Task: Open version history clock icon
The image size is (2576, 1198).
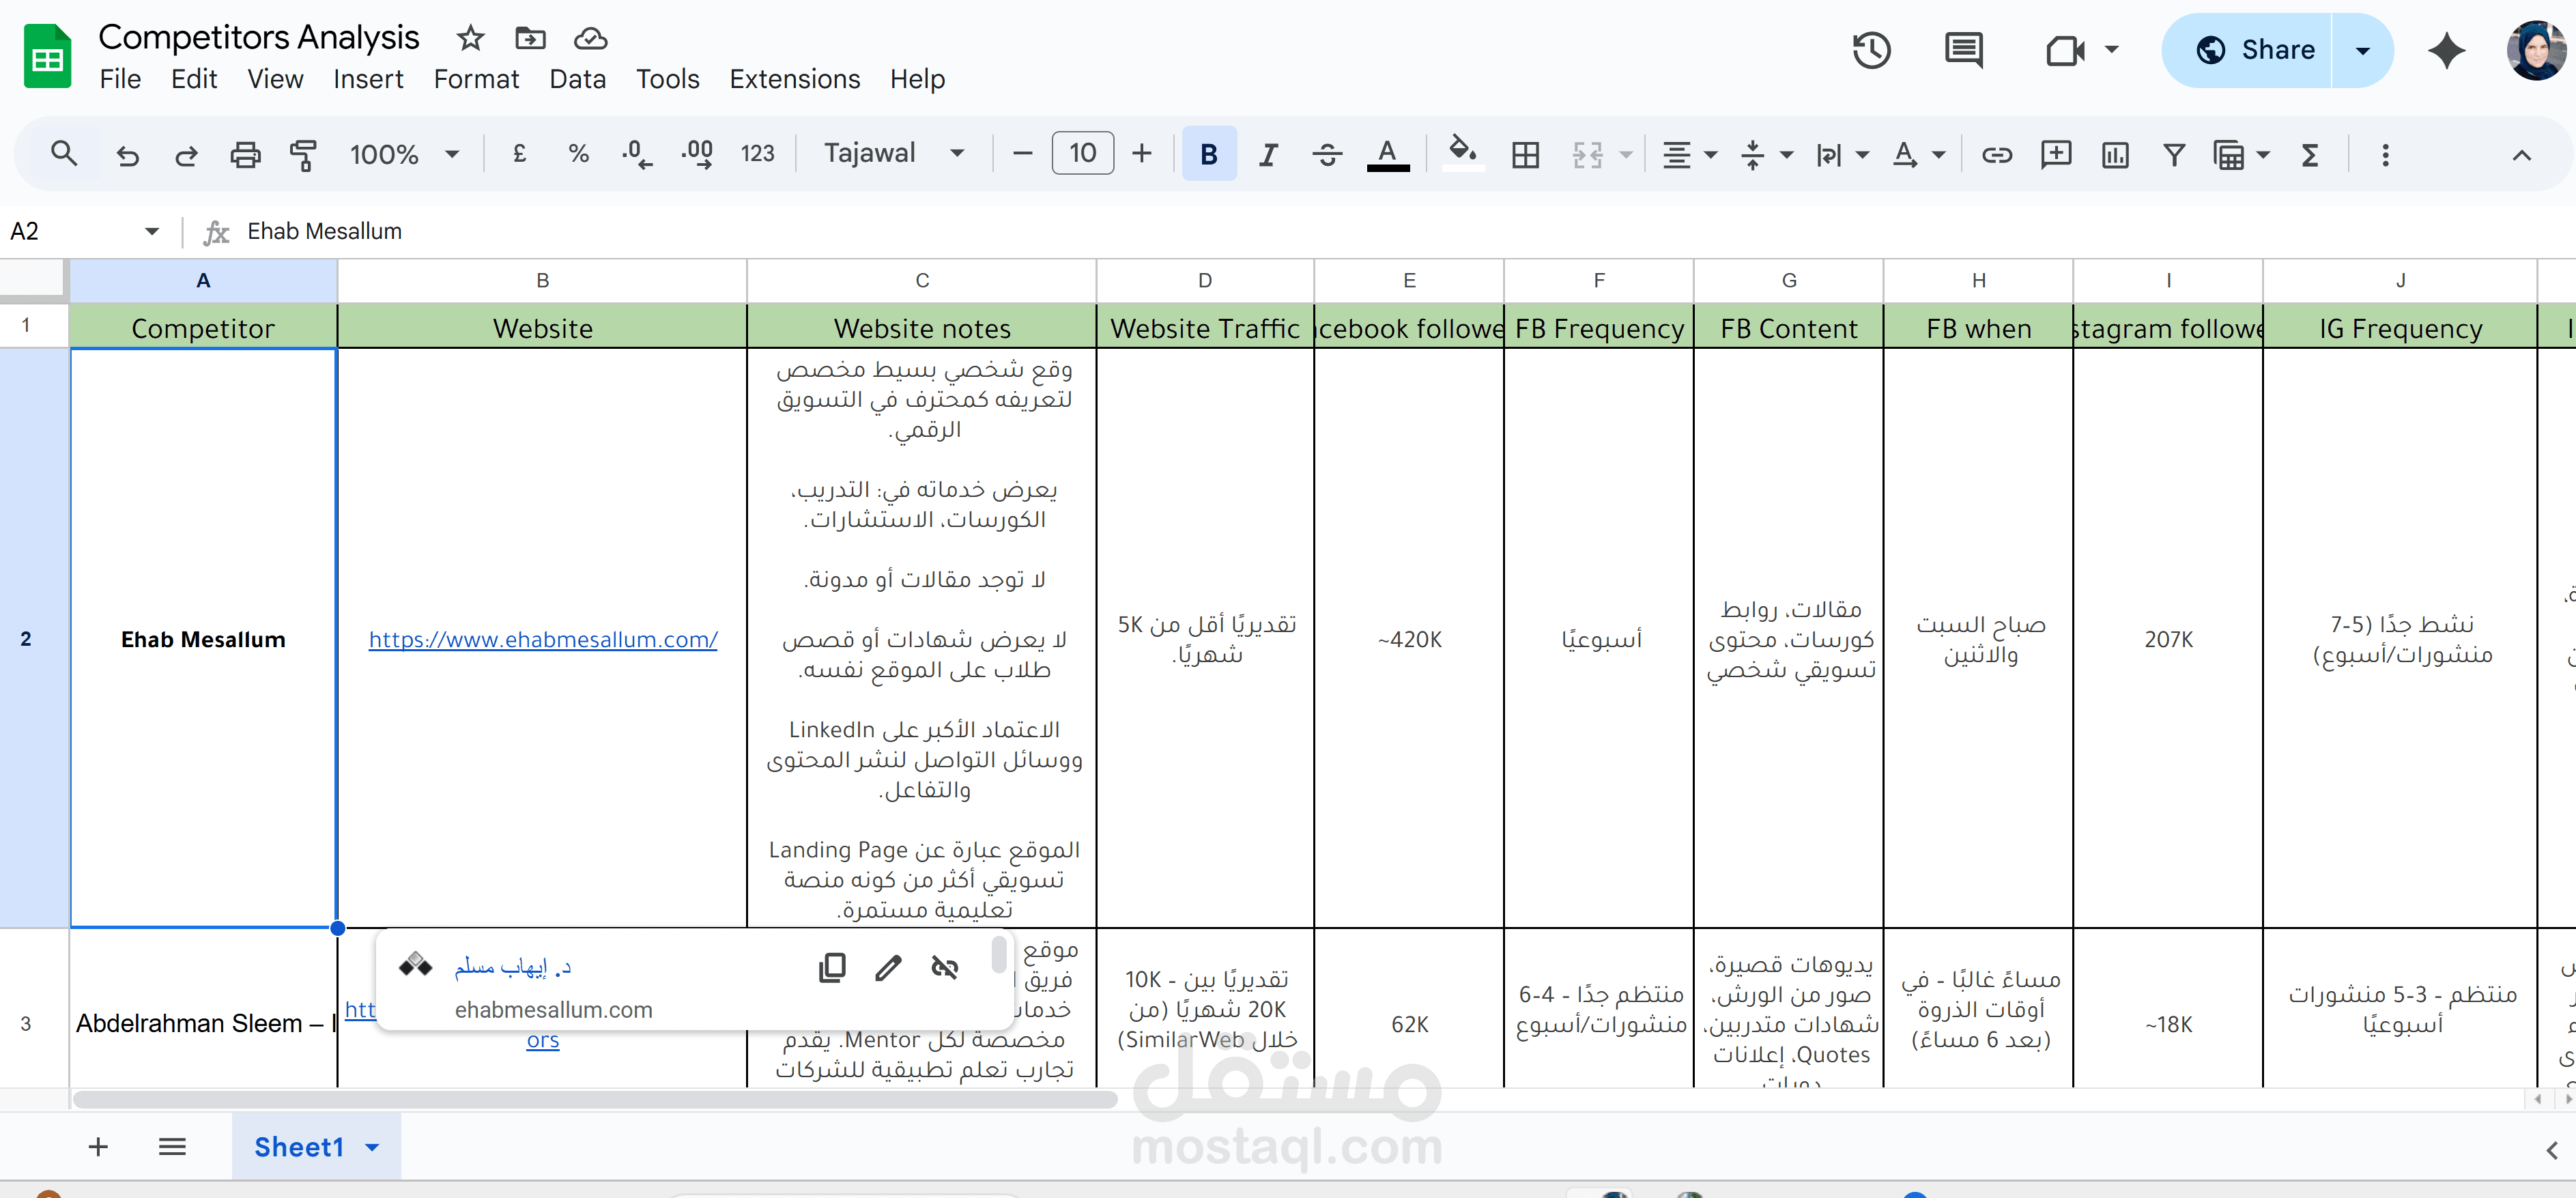Action: (1871, 50)
